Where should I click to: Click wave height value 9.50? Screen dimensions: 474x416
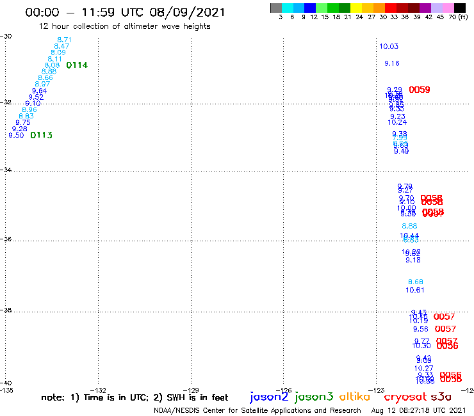[x=16, y=135]
